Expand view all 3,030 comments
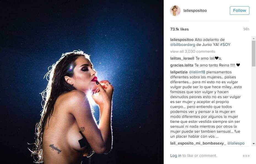The height and width of the screenshot is (164, 256). [x=193, y=51]
